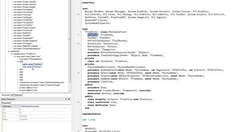Click the Value property field showing TreeView
The height and width of the screenshot is (132, 234).
tap(45, 120)
